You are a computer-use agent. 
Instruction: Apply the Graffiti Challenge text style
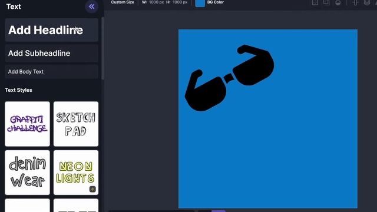coord(28,124)
